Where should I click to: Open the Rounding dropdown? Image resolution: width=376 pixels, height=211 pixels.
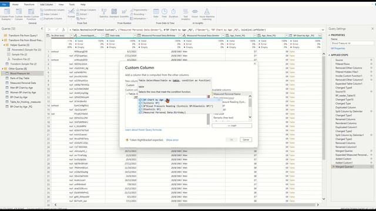pos(137,14)
